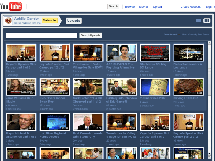Screen dimensions: 215x161
Task: Open L.A. River Regional Public Access thumbnail
Action: (x=55, y=122)
